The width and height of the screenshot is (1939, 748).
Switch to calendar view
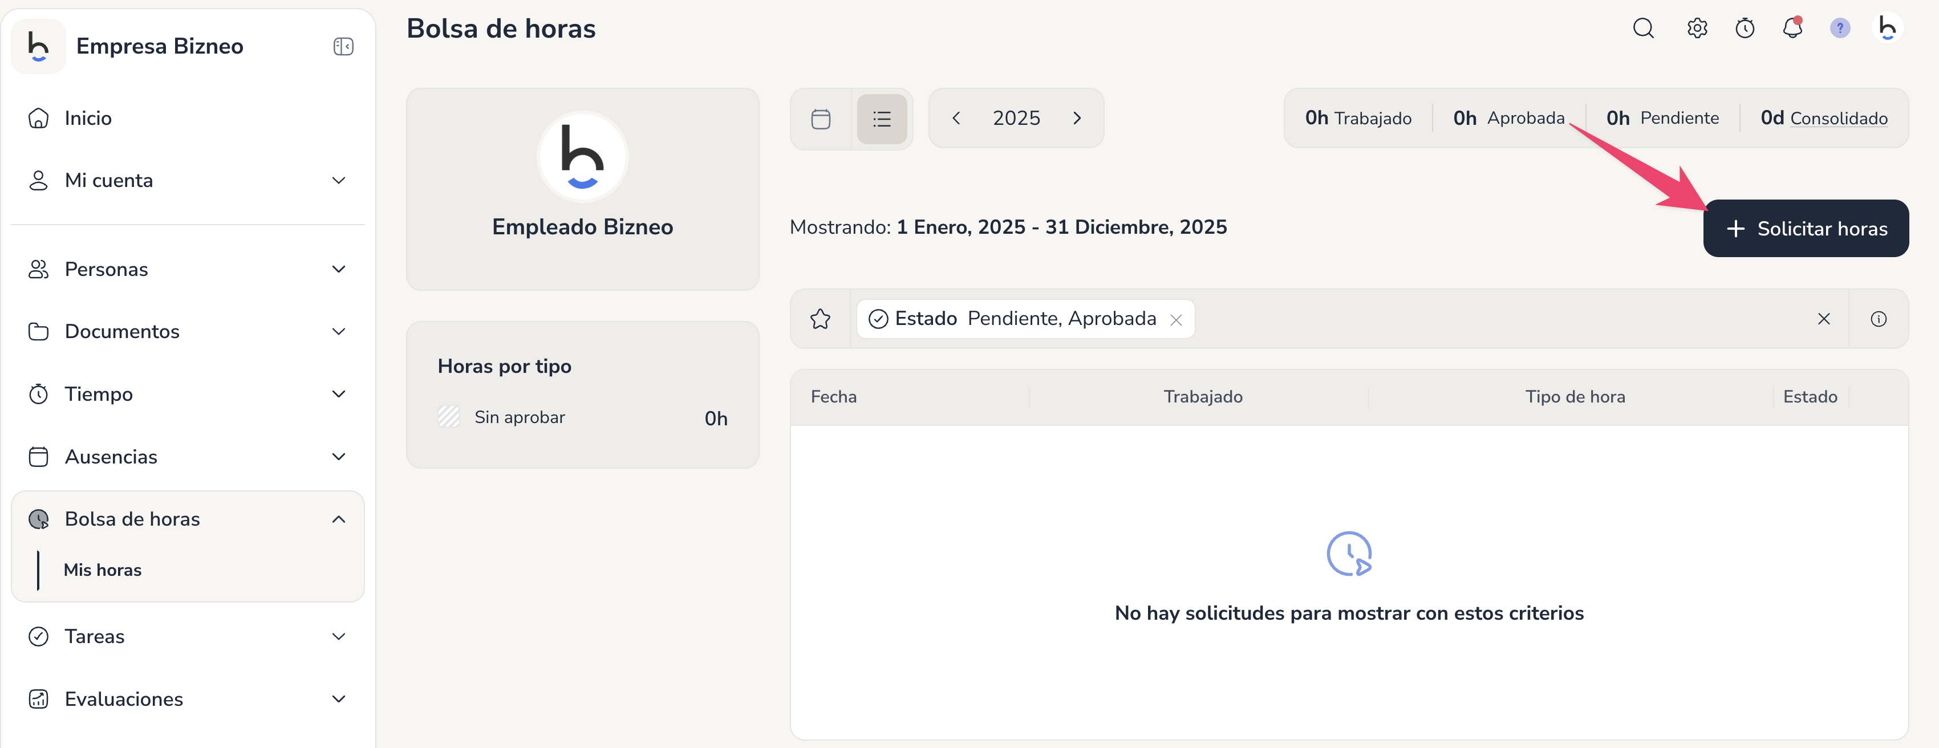(x=821, y=119)
